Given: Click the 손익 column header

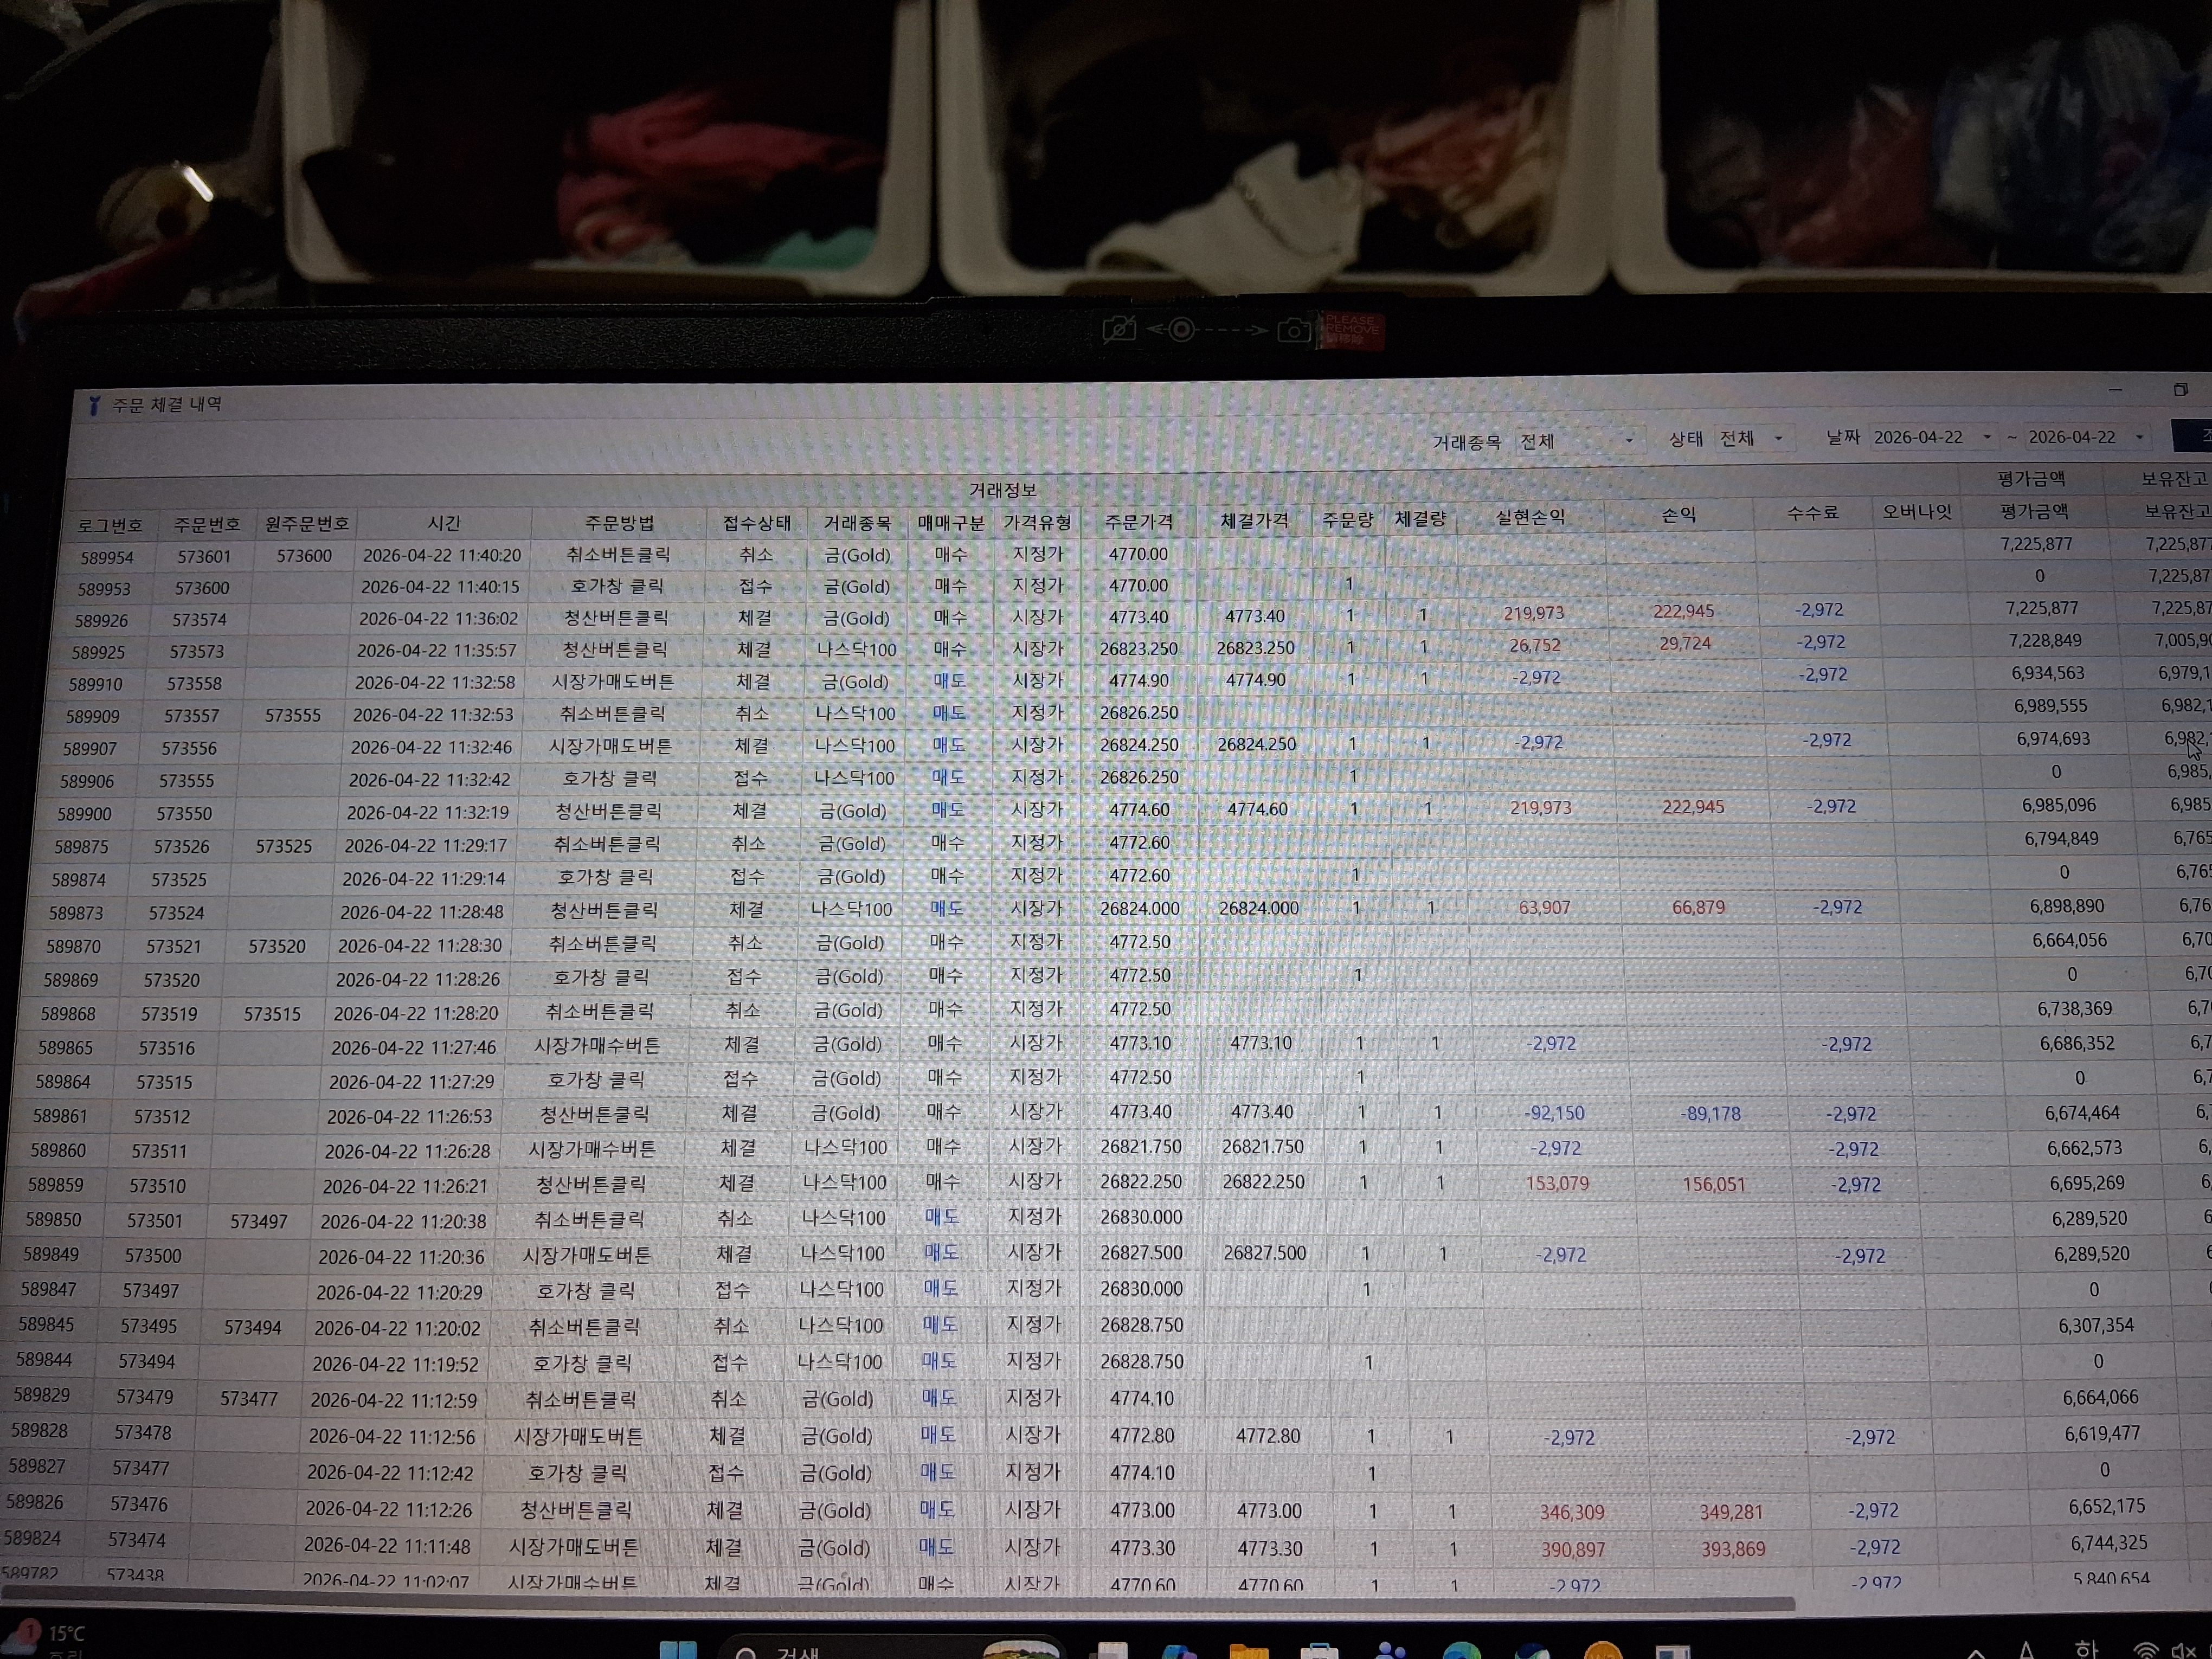Looking at the screenshot, I should (1679, 514).
